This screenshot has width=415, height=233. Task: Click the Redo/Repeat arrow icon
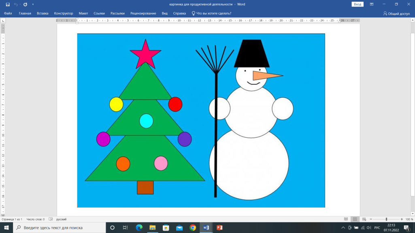click(25, 4)
